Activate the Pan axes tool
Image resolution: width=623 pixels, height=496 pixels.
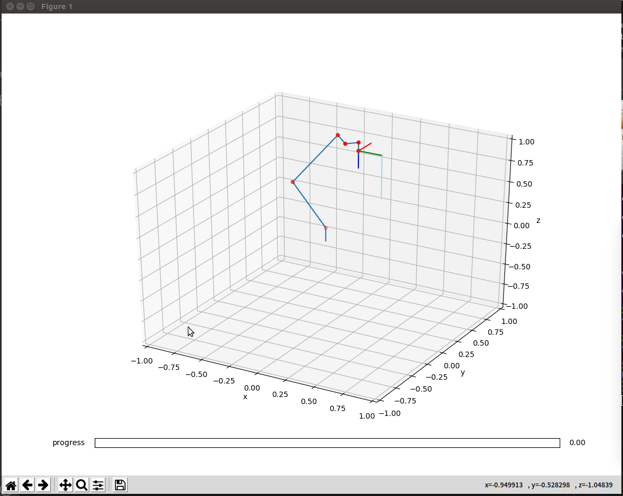click(x=65, y=485)
